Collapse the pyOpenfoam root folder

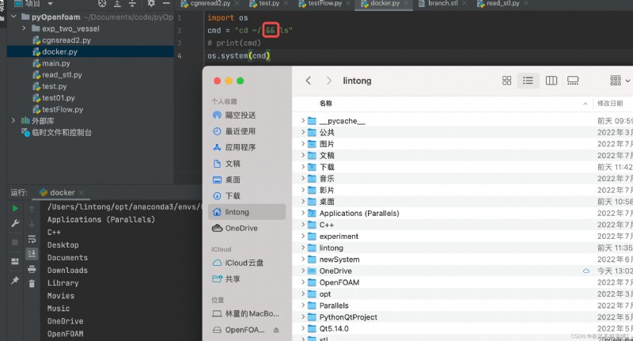coord(13,17)
